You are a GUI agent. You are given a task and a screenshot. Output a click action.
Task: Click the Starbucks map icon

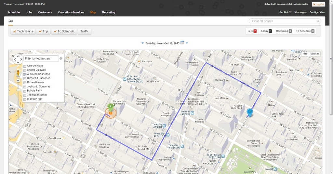139,61
